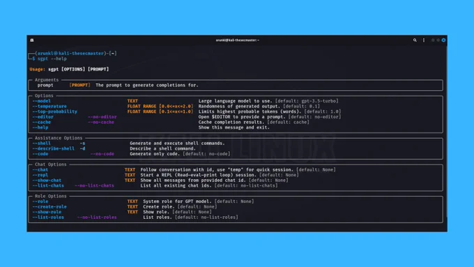Screen dimensions: 474x267
Task: Click the '--model' option
Action: pos(41,101)
